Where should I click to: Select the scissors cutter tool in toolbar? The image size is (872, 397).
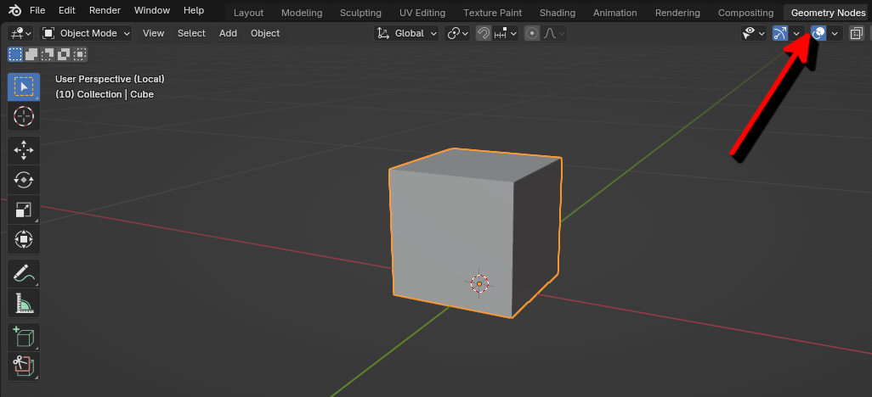(23, 366)
